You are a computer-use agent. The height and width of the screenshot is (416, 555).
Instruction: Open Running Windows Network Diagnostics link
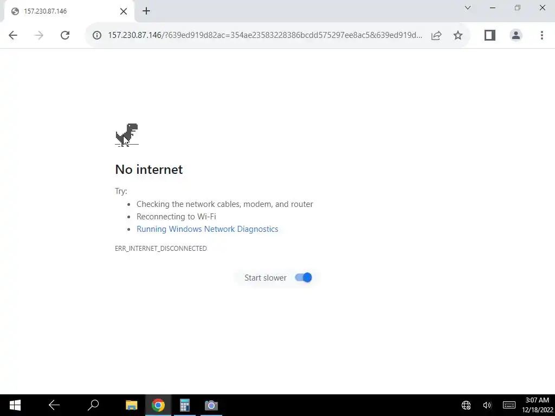click(208, 229)
